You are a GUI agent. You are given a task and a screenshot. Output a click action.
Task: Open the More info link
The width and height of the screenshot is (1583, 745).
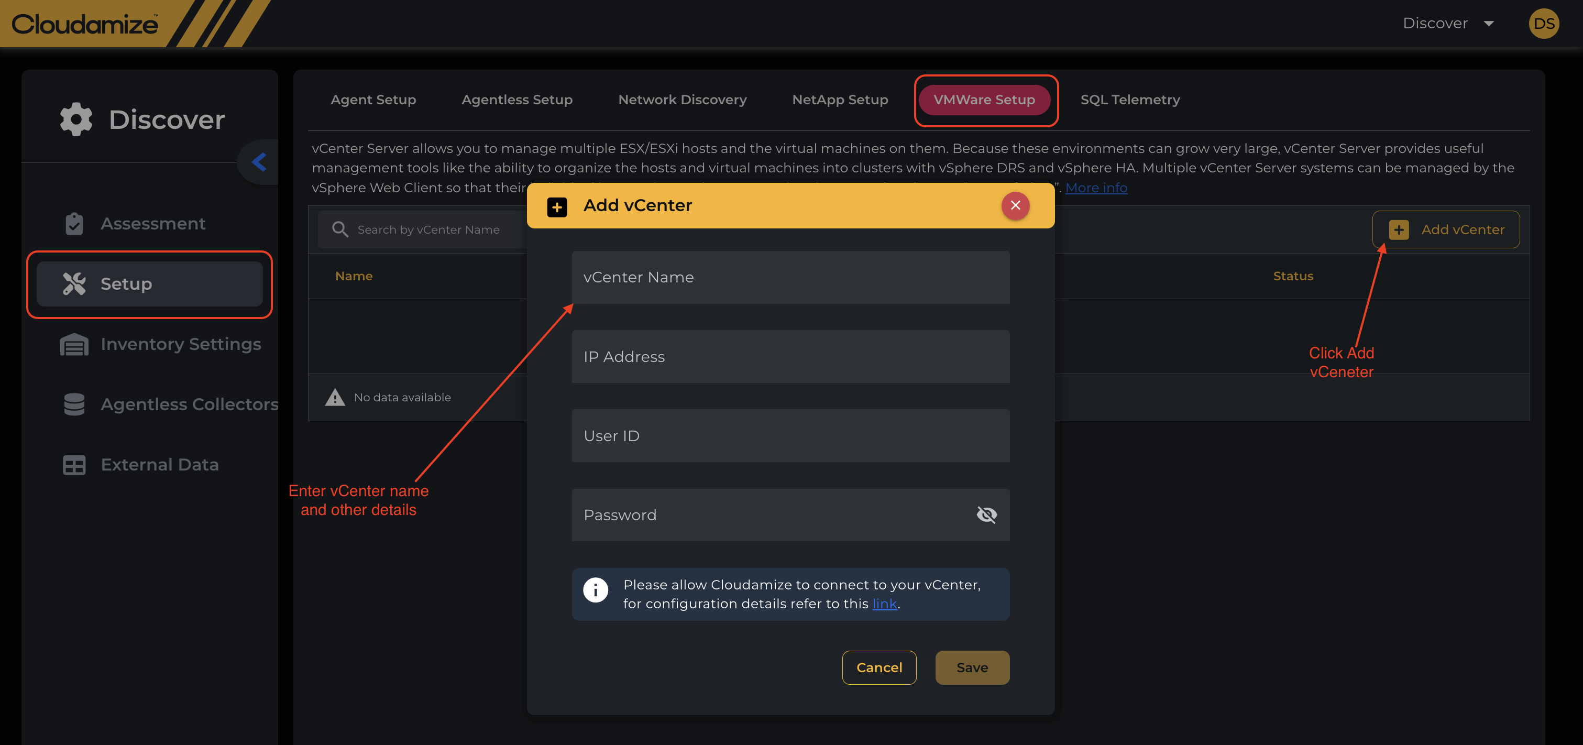pyautogui.click(x=1096, y=188)
